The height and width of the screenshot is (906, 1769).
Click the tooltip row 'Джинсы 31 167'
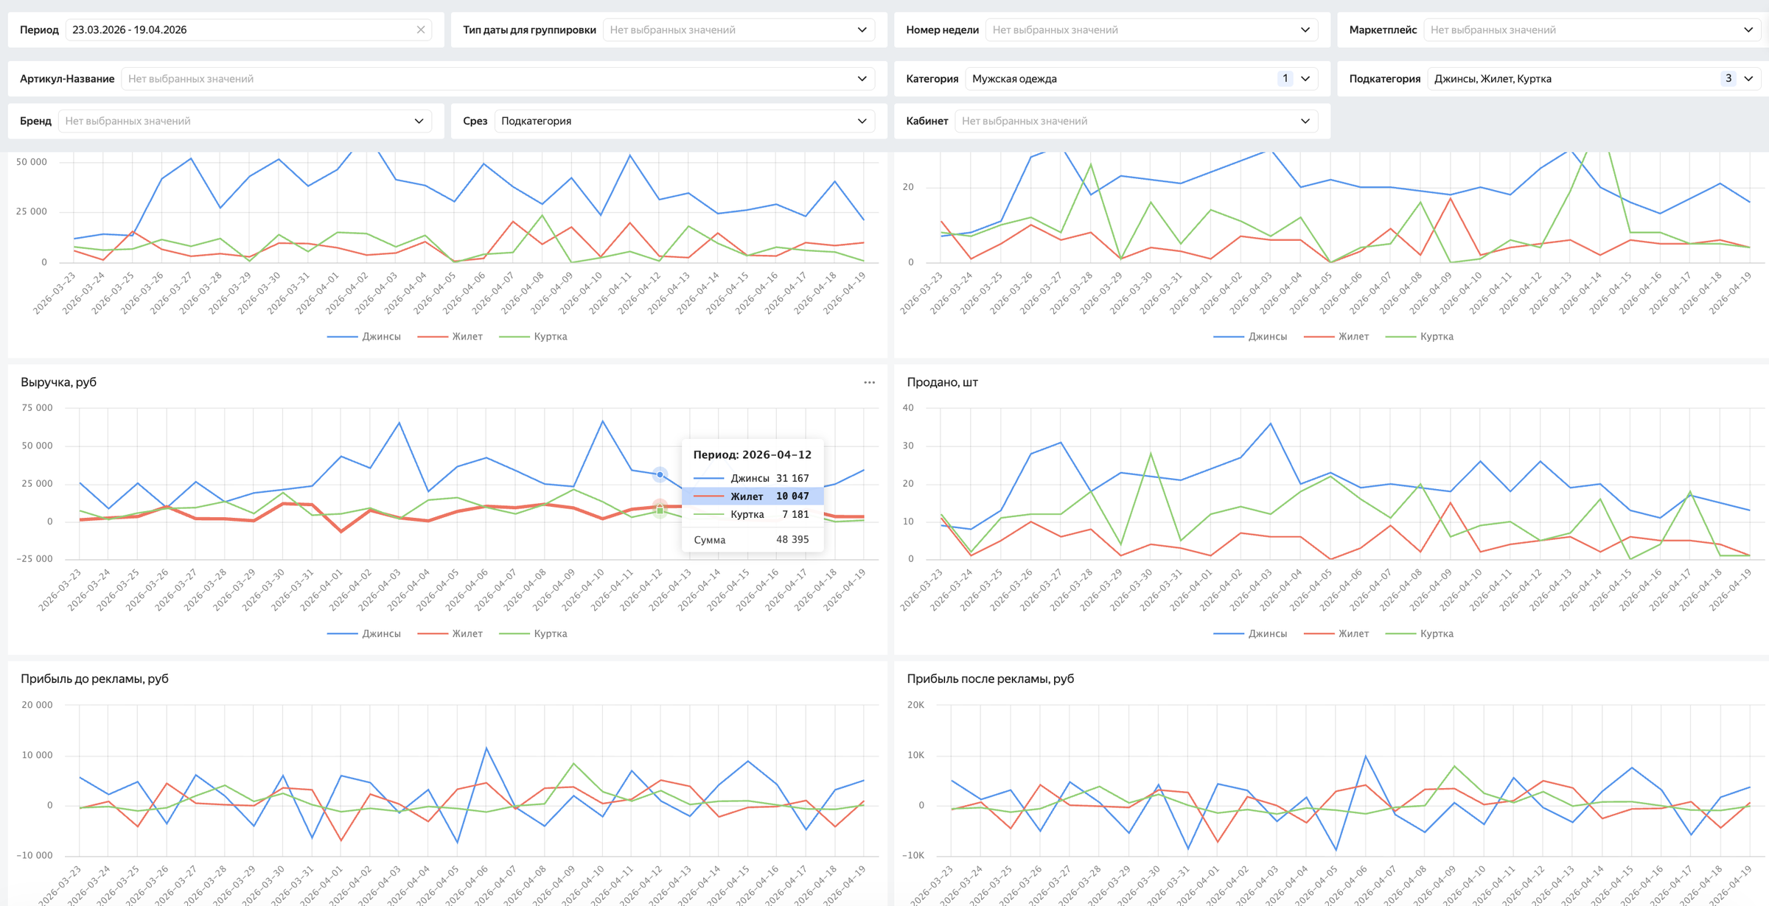(752, 479)
